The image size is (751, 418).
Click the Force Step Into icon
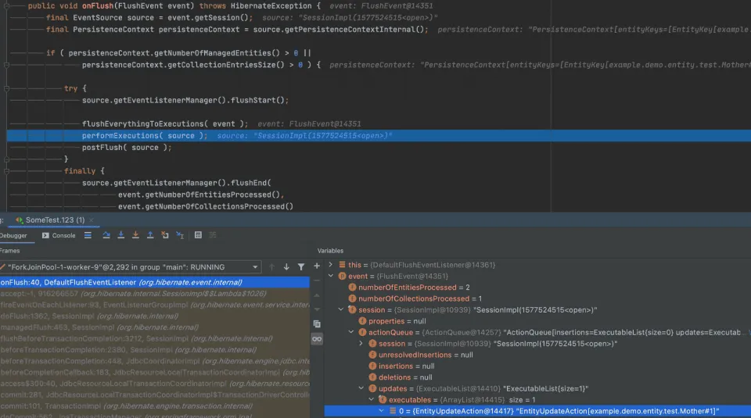[x=135, y=235]
